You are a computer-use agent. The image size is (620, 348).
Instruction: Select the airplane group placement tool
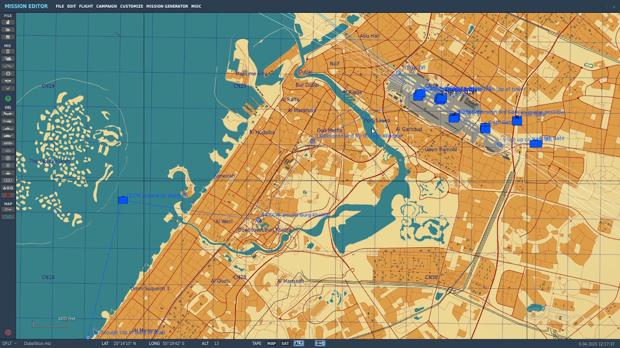pos(8,114)
